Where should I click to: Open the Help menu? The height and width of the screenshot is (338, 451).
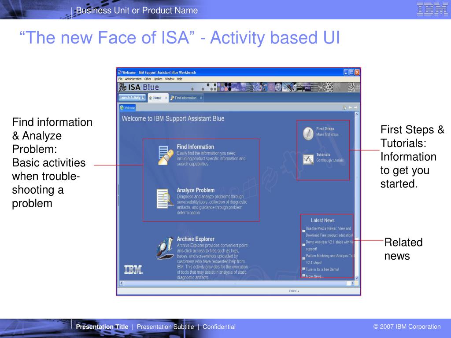180,79
